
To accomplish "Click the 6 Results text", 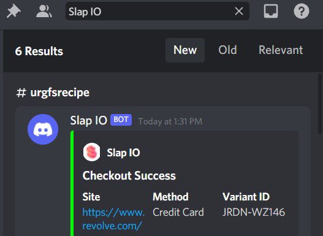I will (39, 51).
